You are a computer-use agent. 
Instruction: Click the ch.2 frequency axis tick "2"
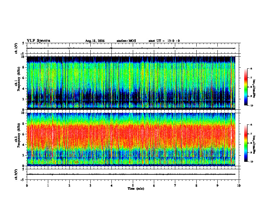[23, 155]
